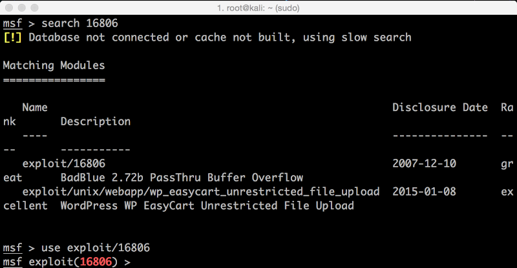Click the 'WordPress WP EasyCart Unrestricted File Upload' description
Image resolution: width=517 pixels, height=268 pixels.
coord(207,206)
